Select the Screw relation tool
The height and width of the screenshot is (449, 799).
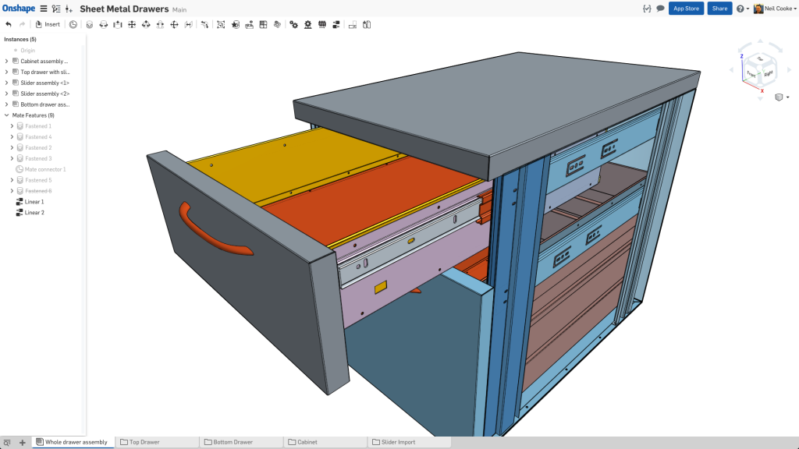click(322, 24)
